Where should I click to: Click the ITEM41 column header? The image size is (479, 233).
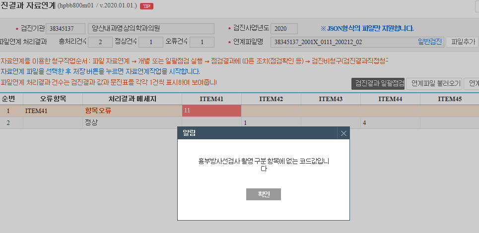(x=211, y=99)
